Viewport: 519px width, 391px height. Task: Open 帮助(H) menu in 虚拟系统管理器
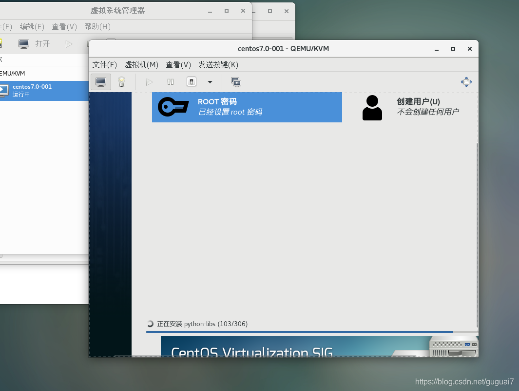97,26
